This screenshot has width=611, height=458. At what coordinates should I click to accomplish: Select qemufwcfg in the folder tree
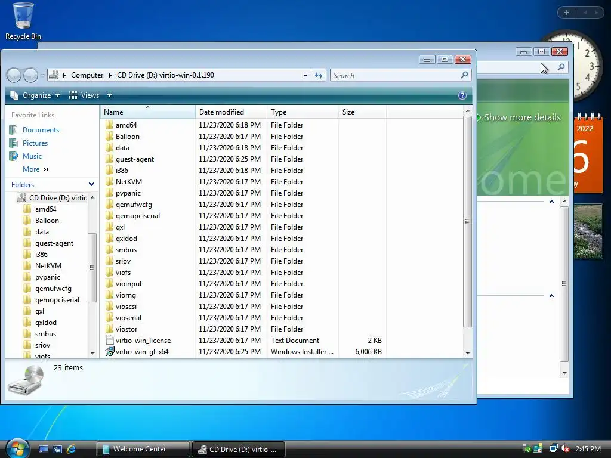[x=53, y=289]
